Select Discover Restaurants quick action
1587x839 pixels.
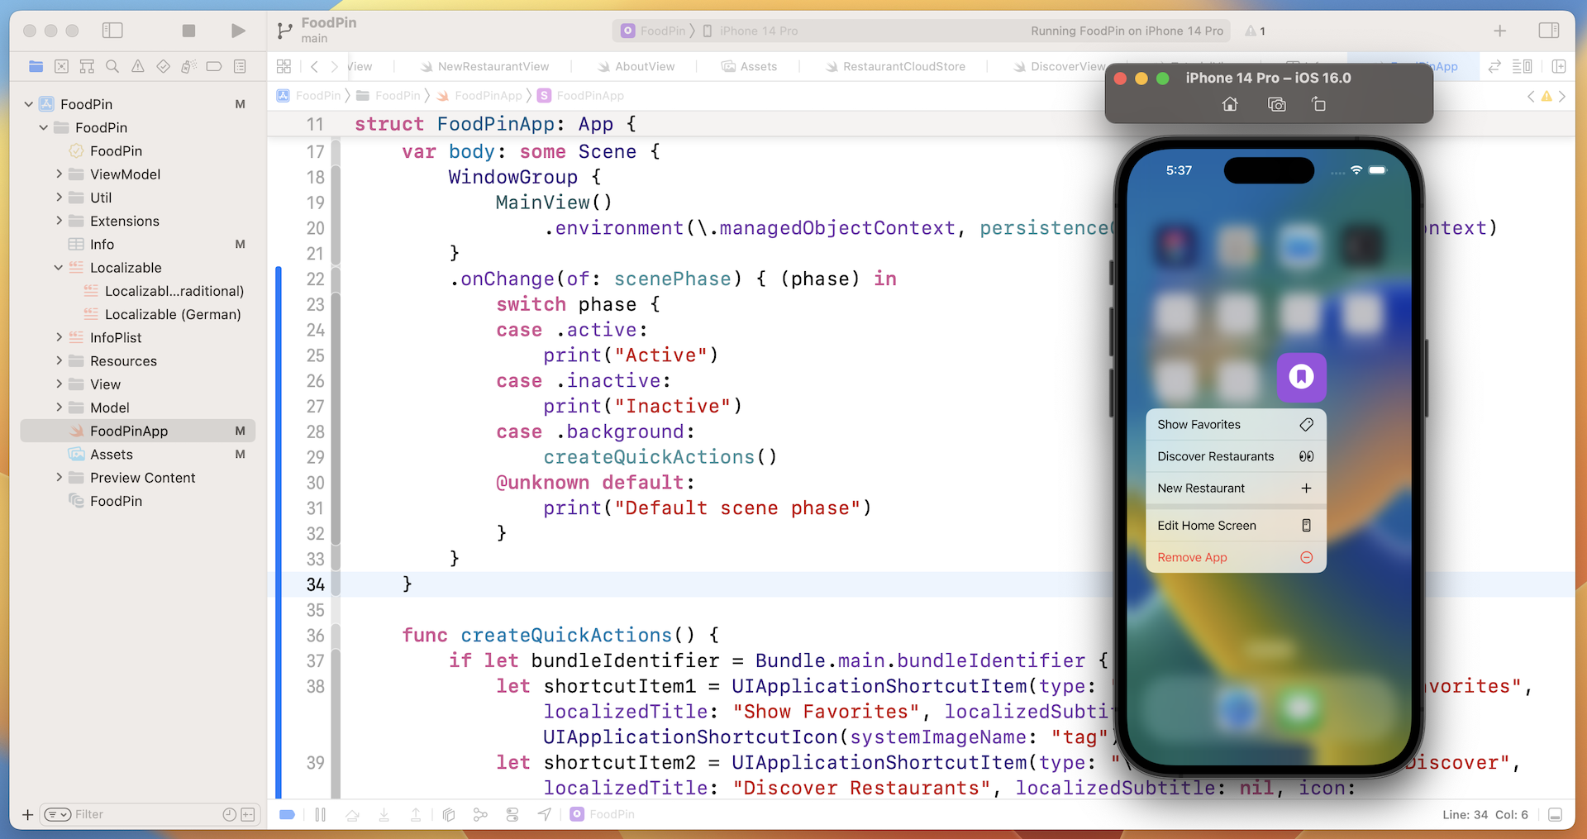tap(1235, 456)
